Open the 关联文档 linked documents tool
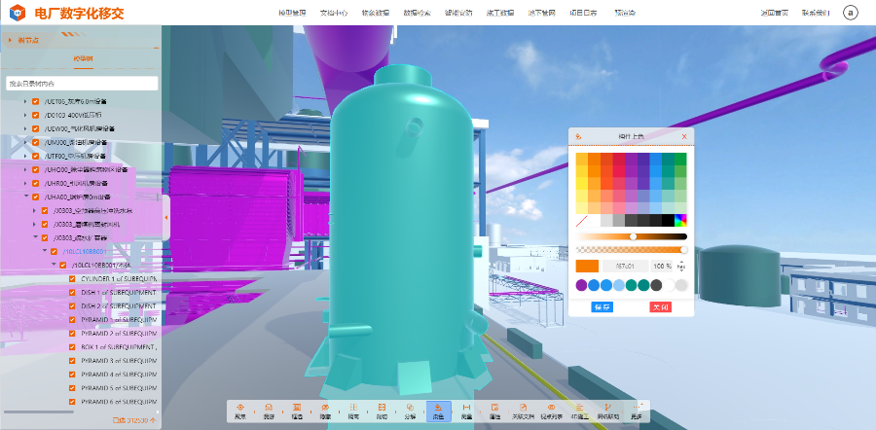This screenshot has height=430, width=876. pyautogui.click(x=523, y=411)
